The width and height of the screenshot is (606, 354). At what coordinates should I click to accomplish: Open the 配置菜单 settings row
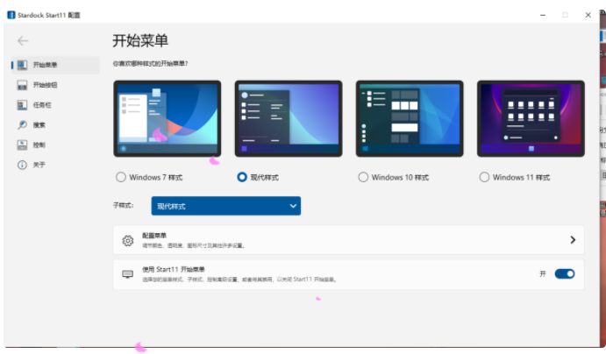[348, 240]
